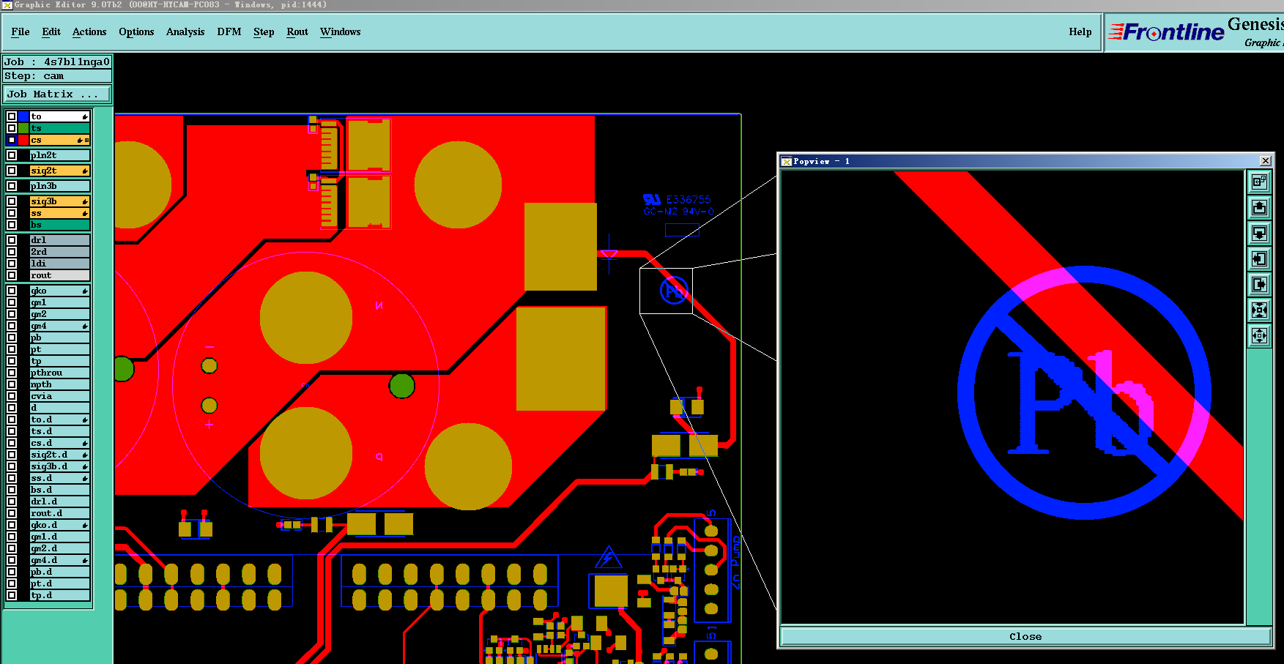
Task: Select the 'drl.d' layer name
Action: 59,501
